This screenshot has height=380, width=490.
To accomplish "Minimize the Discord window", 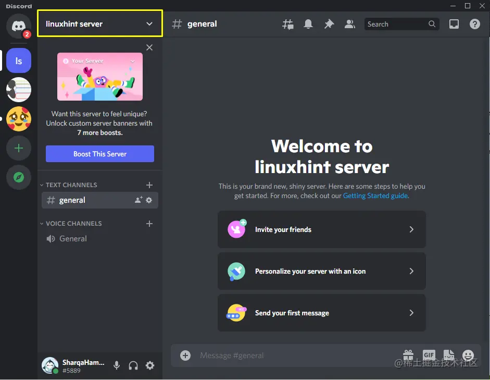I will pos(453,6).
